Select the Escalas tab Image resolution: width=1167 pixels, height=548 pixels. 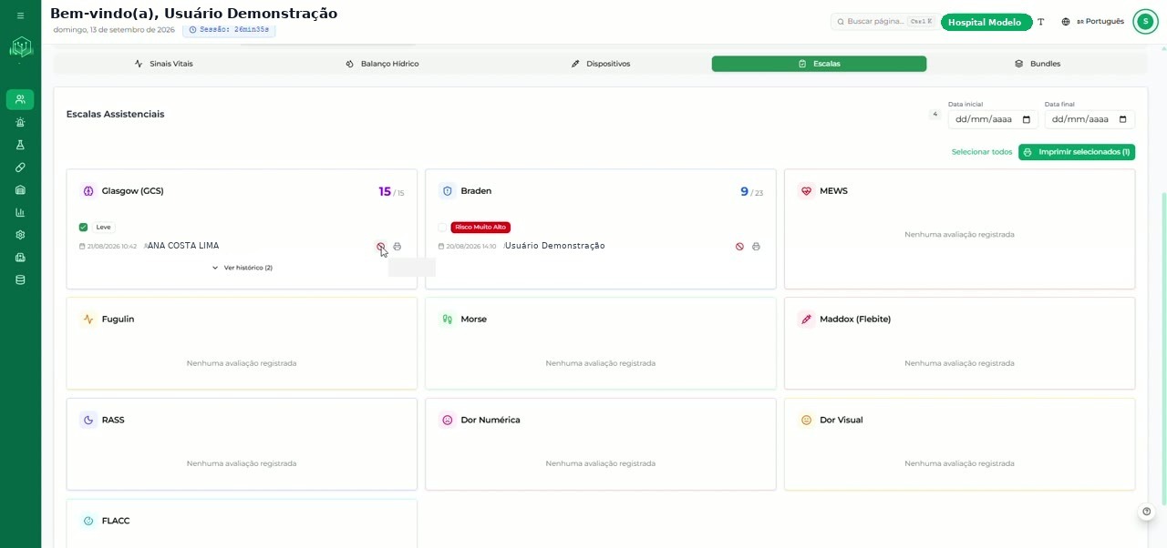click(819, 64)
